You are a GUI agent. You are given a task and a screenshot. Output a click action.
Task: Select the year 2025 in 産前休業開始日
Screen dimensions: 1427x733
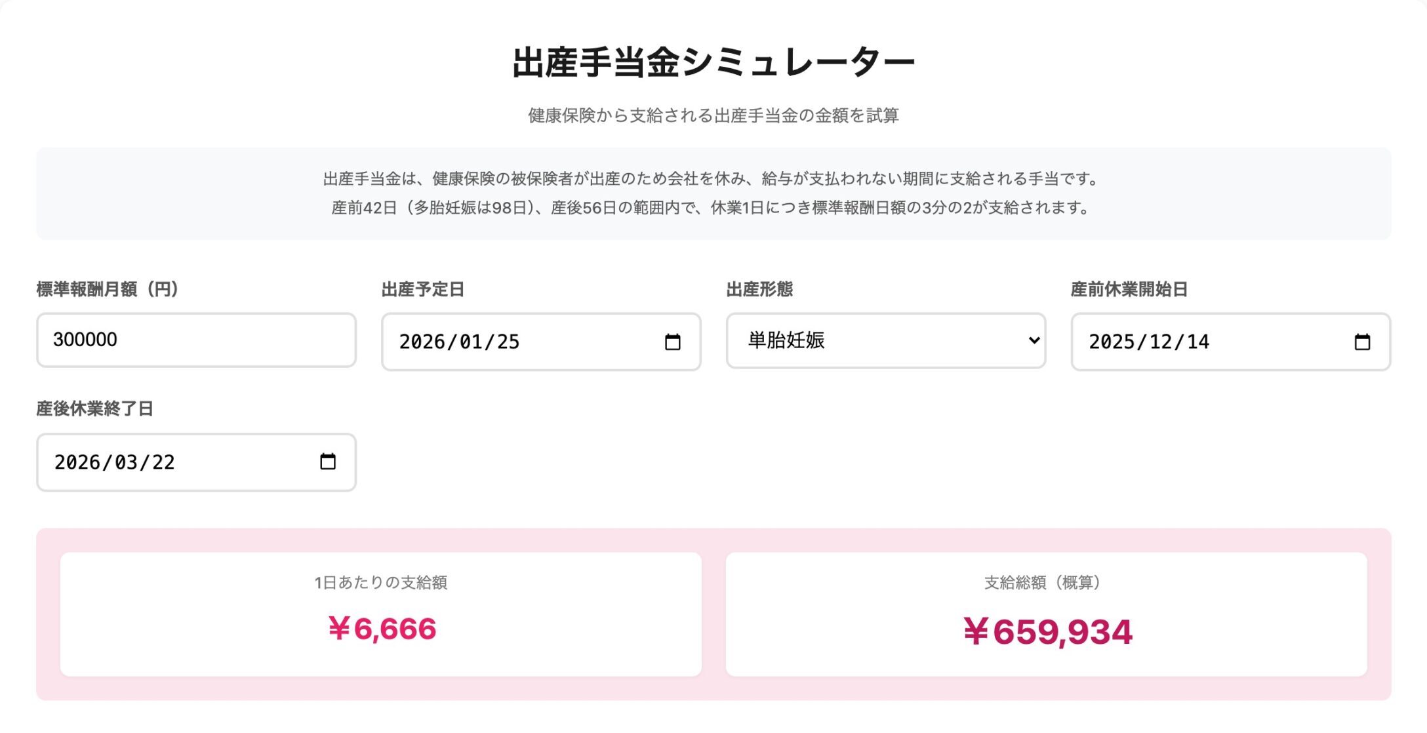[x=1113, y=342]
